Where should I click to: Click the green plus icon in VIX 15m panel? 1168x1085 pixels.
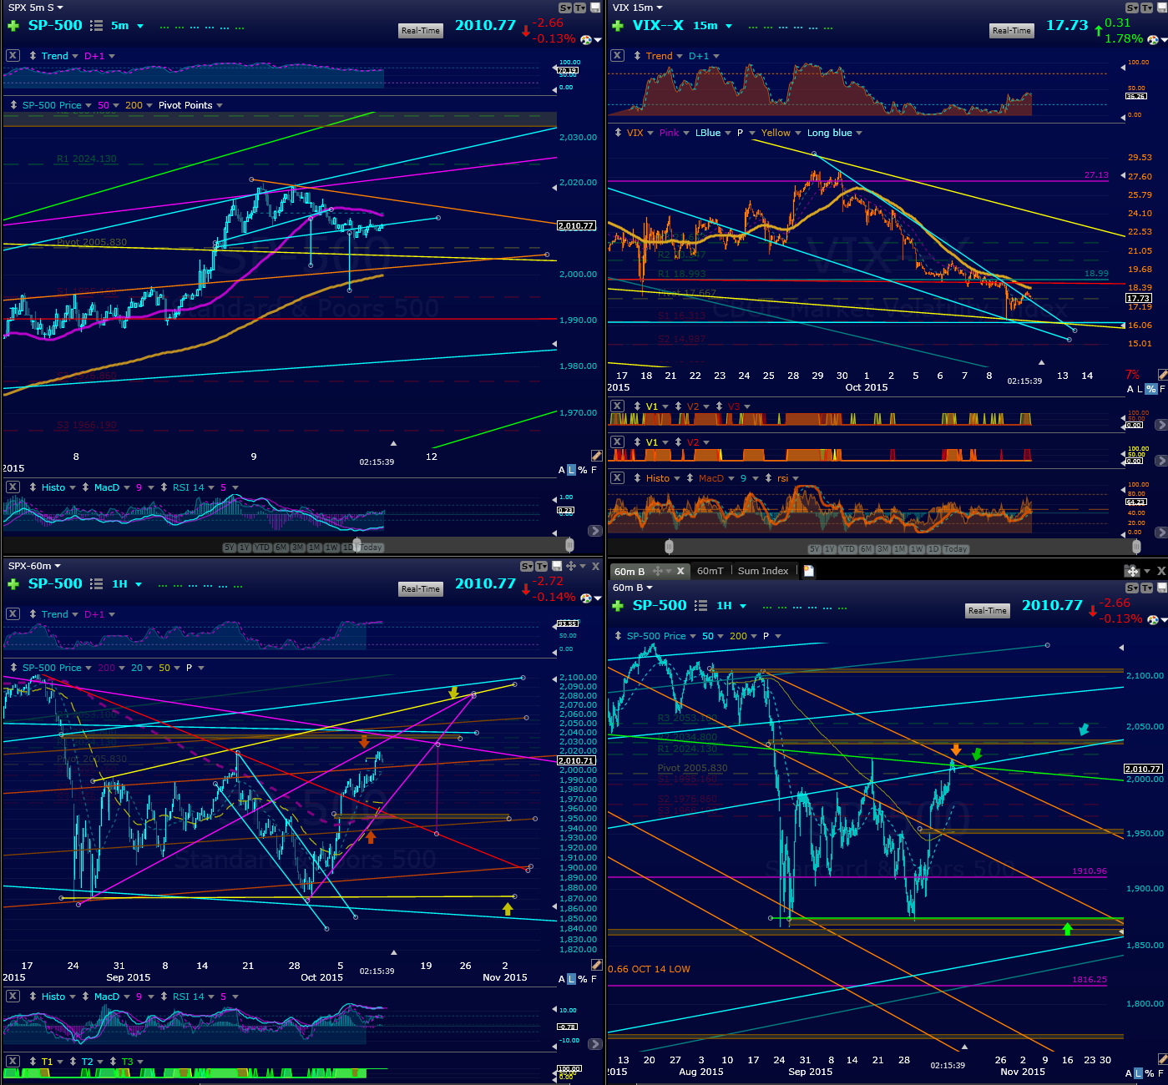point(617,26)
